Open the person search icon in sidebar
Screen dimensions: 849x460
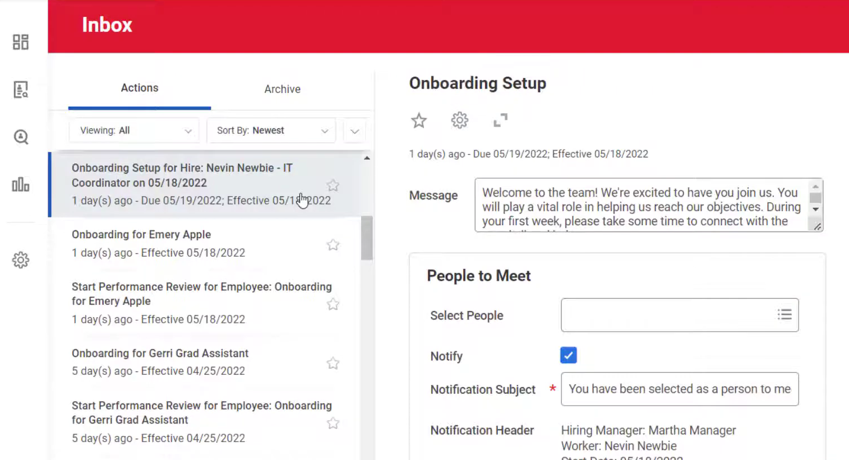tap(21, 137)
